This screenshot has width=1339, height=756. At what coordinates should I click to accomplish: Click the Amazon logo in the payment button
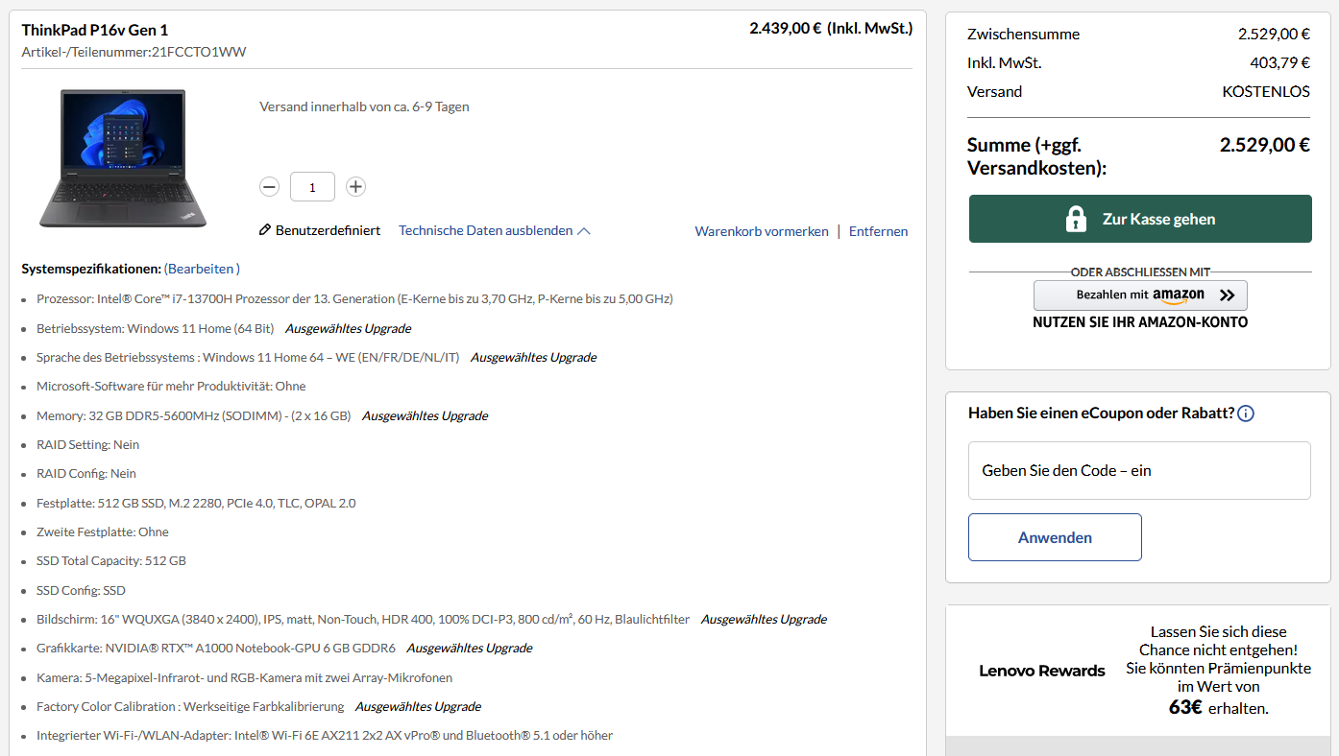[1180, 295]
